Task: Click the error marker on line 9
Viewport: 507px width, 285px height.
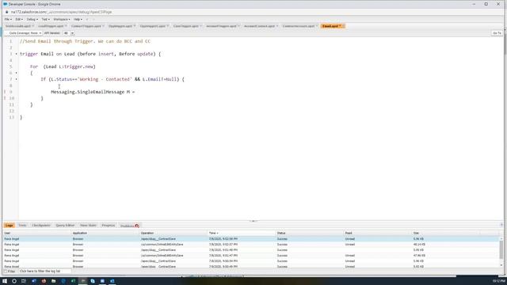Action: [5, 92]
